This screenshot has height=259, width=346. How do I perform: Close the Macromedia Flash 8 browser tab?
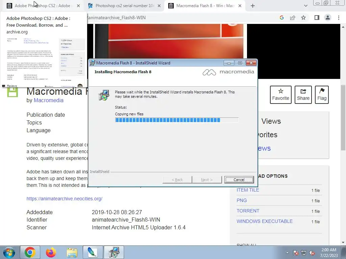pyautogui.click(x=240, y=6)
